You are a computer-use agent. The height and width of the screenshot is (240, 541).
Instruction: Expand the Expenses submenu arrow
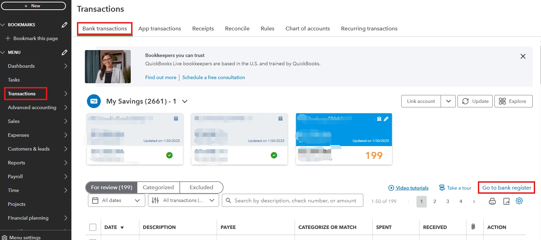point(66,135)
